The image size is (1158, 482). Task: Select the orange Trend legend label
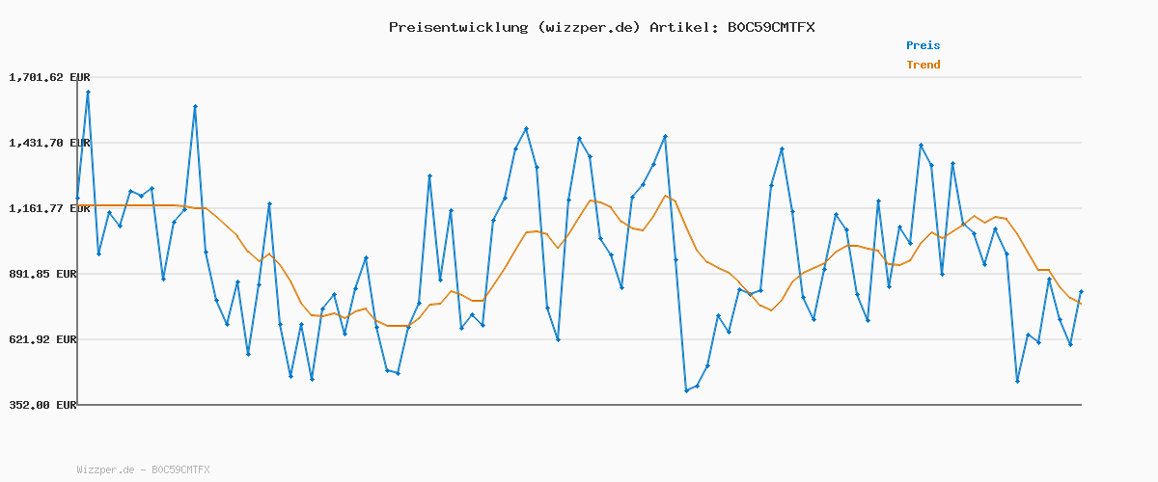click(923, 65)
